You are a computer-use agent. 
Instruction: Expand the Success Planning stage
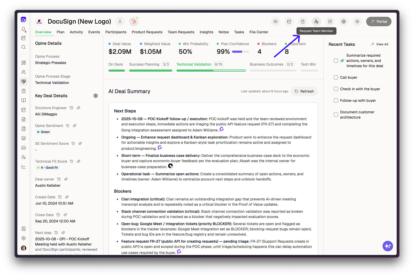[144, 64]
